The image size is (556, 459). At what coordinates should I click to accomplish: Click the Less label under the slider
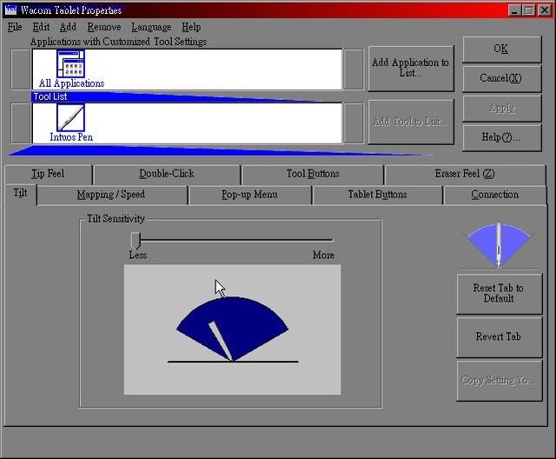click(x=137, y=255)
